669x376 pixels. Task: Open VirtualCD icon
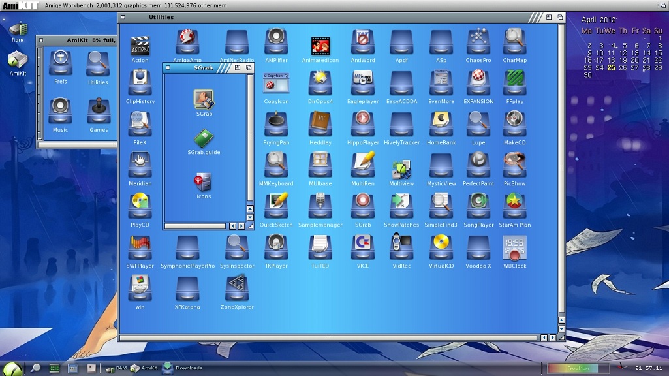click(x=441, y=247)
